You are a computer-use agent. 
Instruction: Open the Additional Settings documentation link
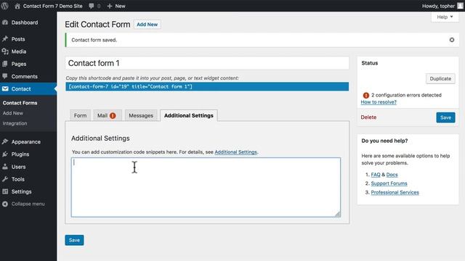[x=235, y=152]
